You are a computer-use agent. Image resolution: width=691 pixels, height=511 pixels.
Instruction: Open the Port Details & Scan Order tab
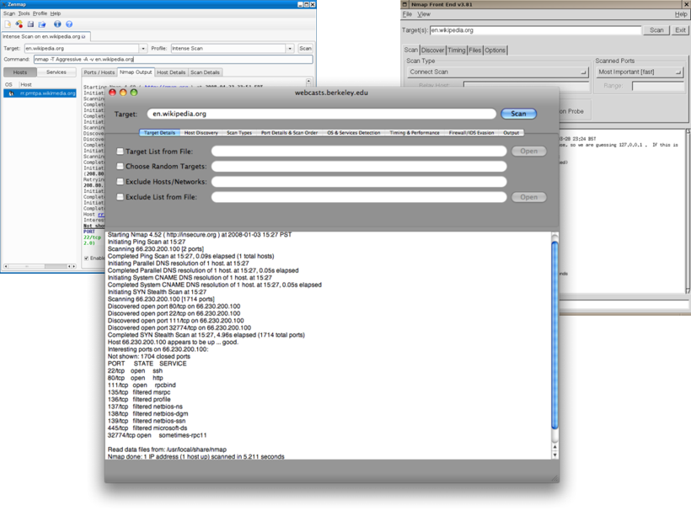pyautogui.click(x=289, y=132)
